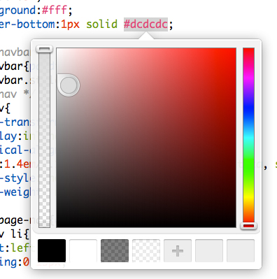
Task: Click the highlighted #dcdcdc color value
Action: (x=145, y=24)
